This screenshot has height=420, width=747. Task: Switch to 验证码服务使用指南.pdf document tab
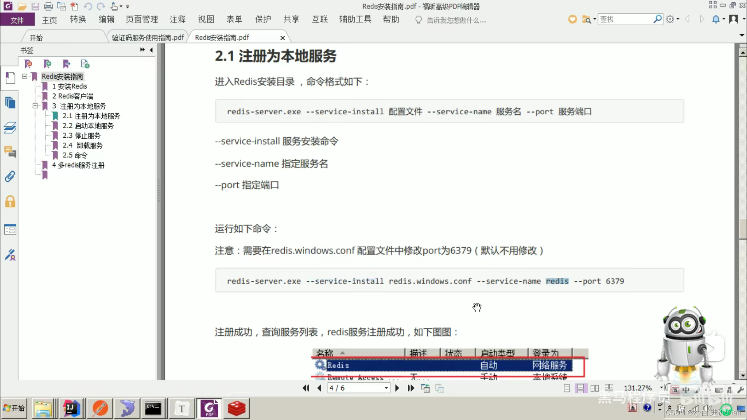(148, 38)
